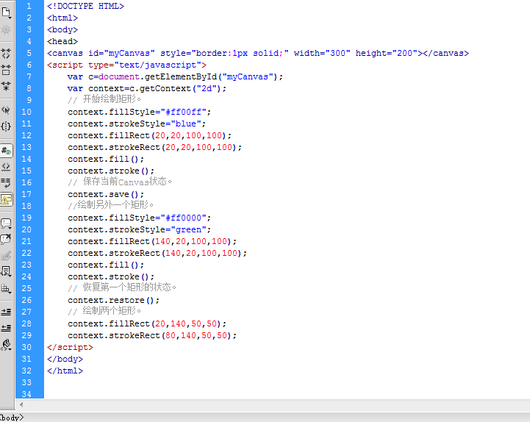Open the Format Source Code dropdown
Screen dimensions: 530x422
pos(7,343)
